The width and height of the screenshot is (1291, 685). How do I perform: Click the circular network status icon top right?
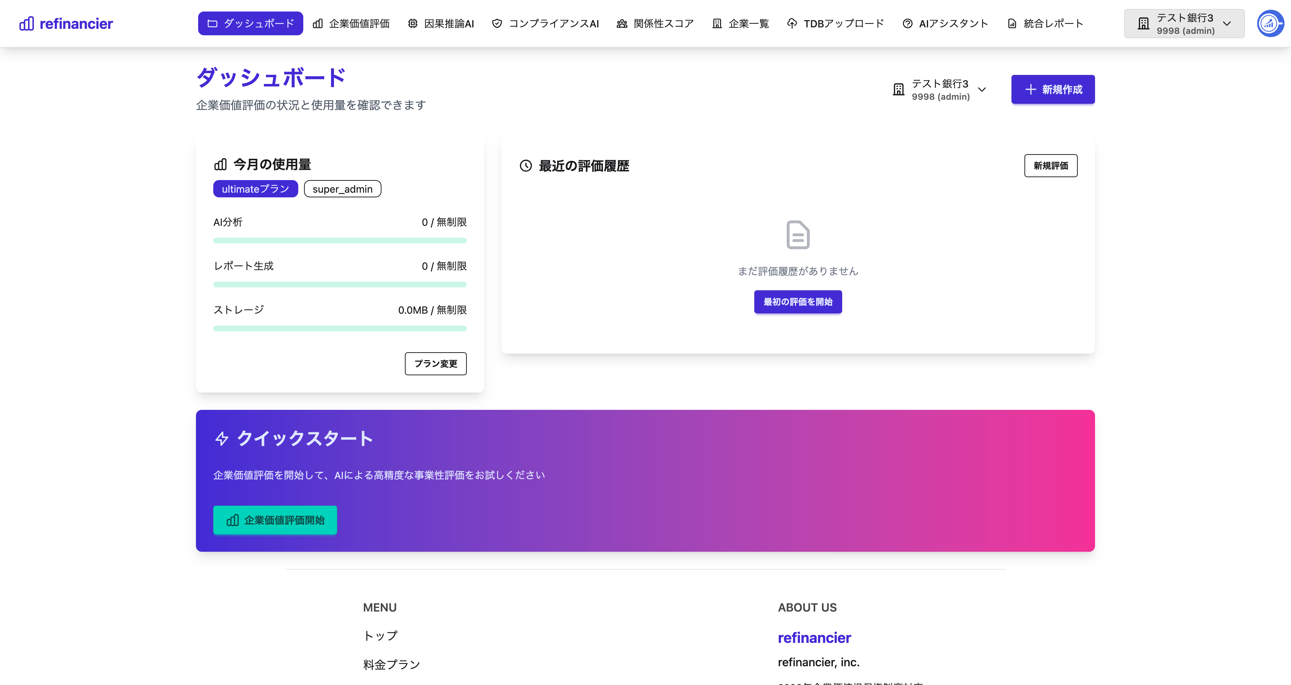(1270, 23)
